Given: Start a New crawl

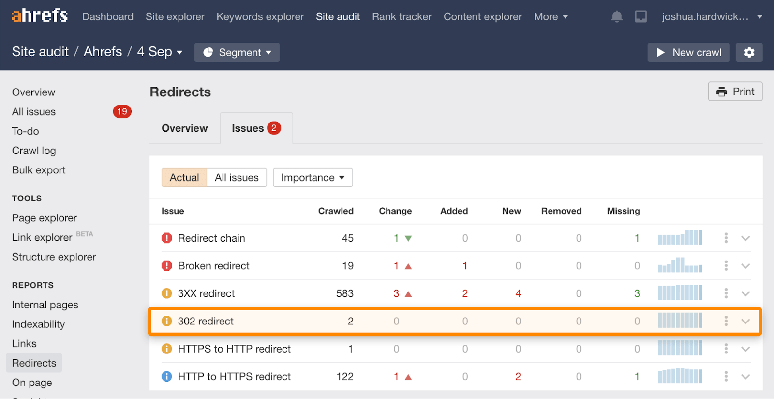Looking at the screenshot, I should [x=689, y=52].
